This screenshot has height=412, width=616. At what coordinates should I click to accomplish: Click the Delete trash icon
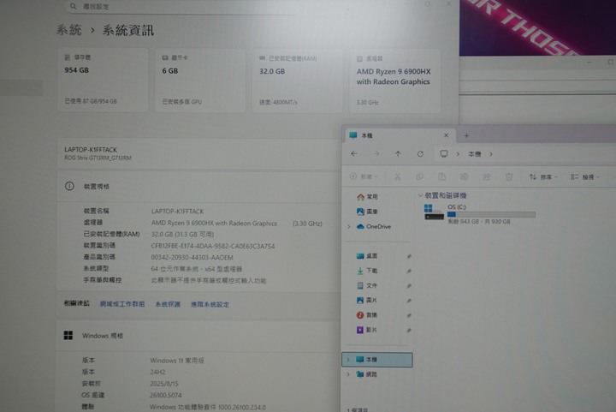click(x=509, y=177)
